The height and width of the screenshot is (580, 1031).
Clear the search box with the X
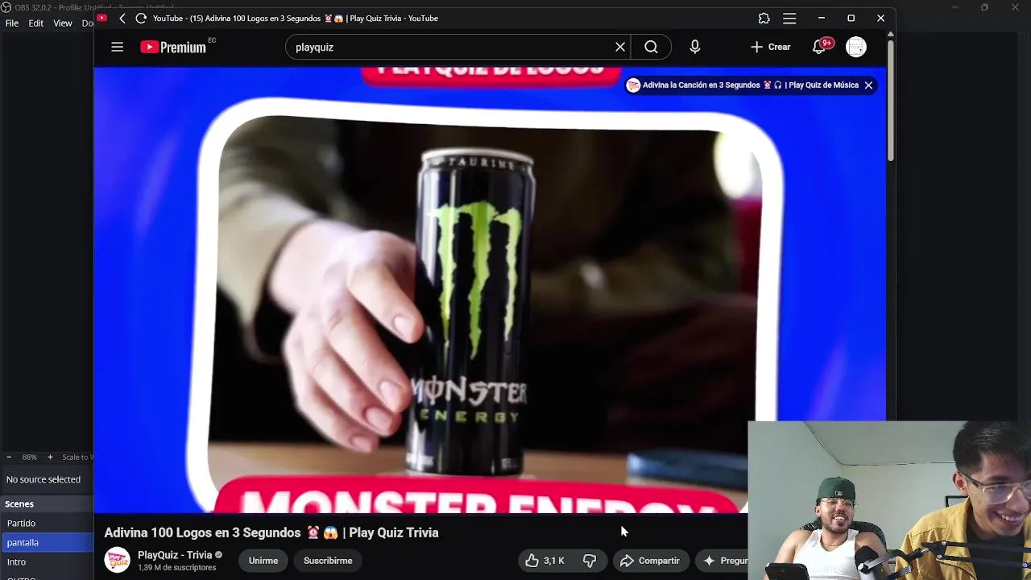click(620, 47)
